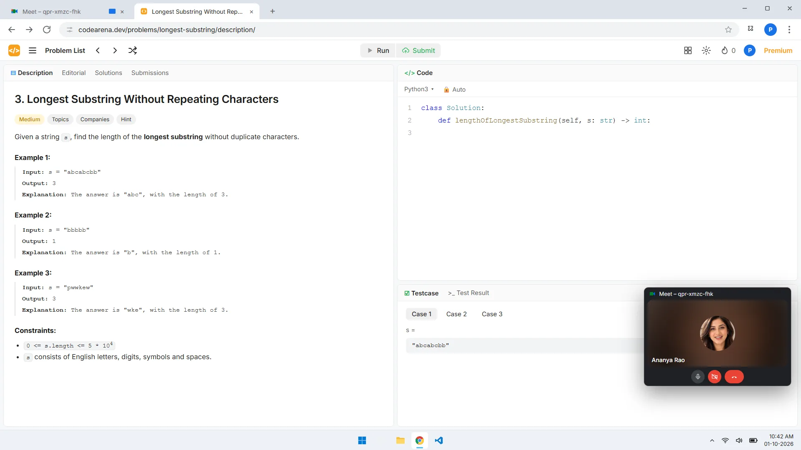Go to previous problem arrow
Screen dimensions: 801x450
pos(98,50)
